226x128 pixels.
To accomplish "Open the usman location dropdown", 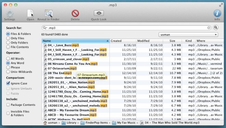I will (x=188, y=34).
